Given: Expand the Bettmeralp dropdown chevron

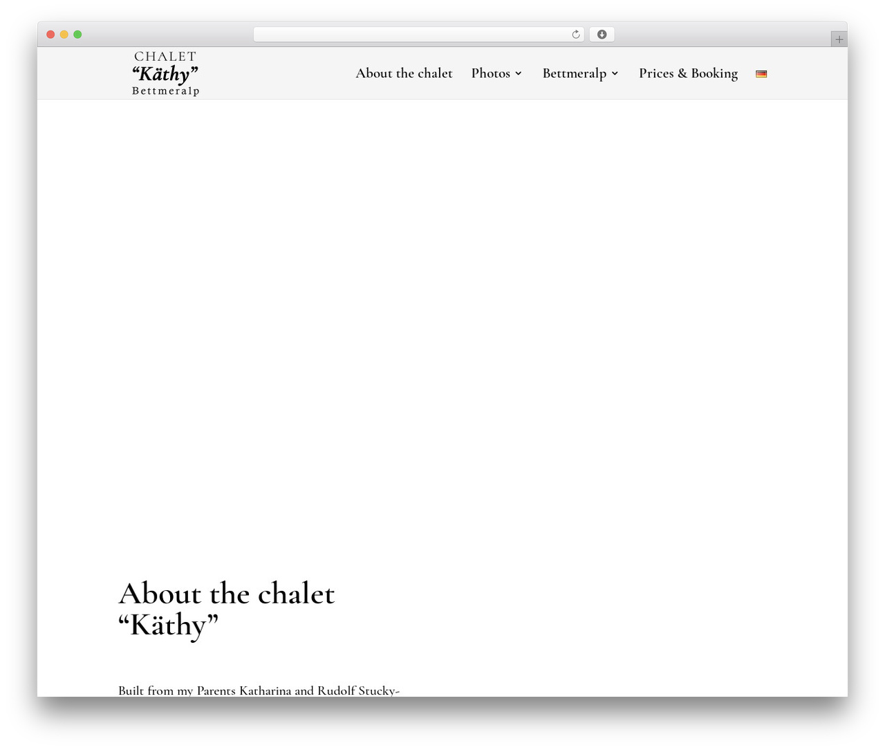Looking at the screenshot, I should tap(615, 74).
